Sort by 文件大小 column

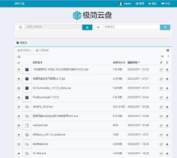click(x=119, y=63)
